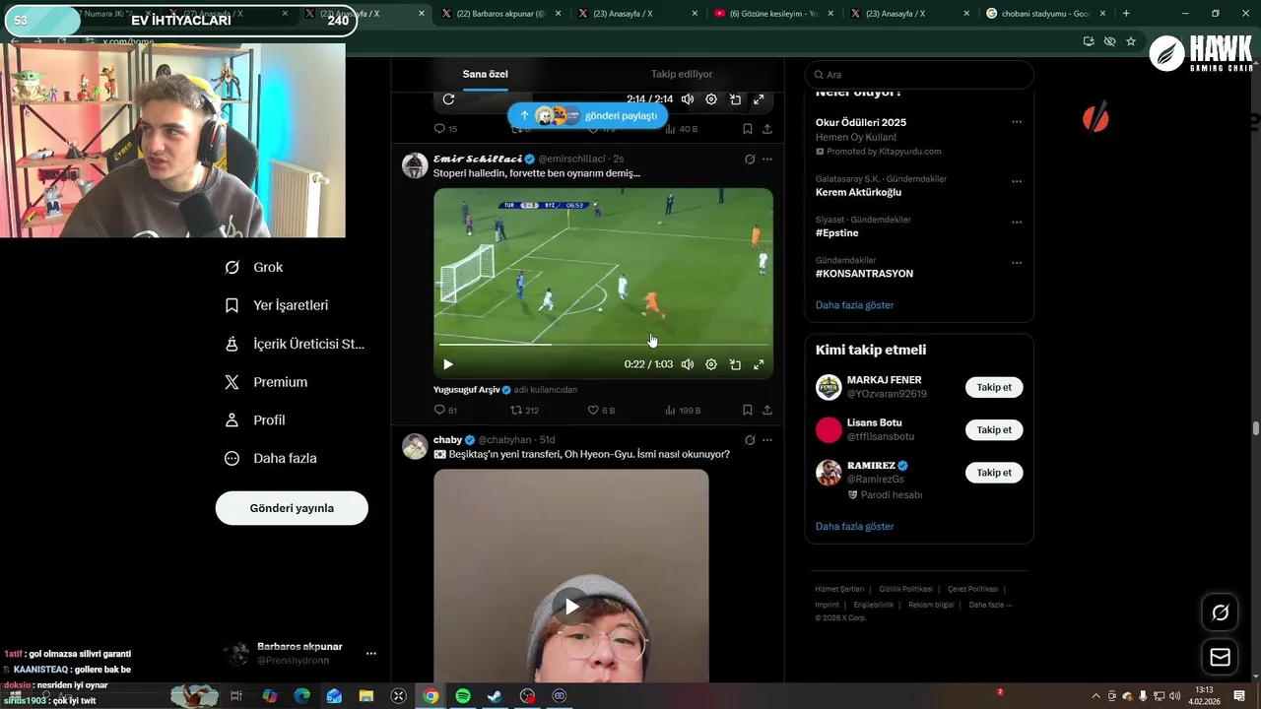Share the top post with 40 B views
Viewport: 1261px width, 709px height.
767,129
